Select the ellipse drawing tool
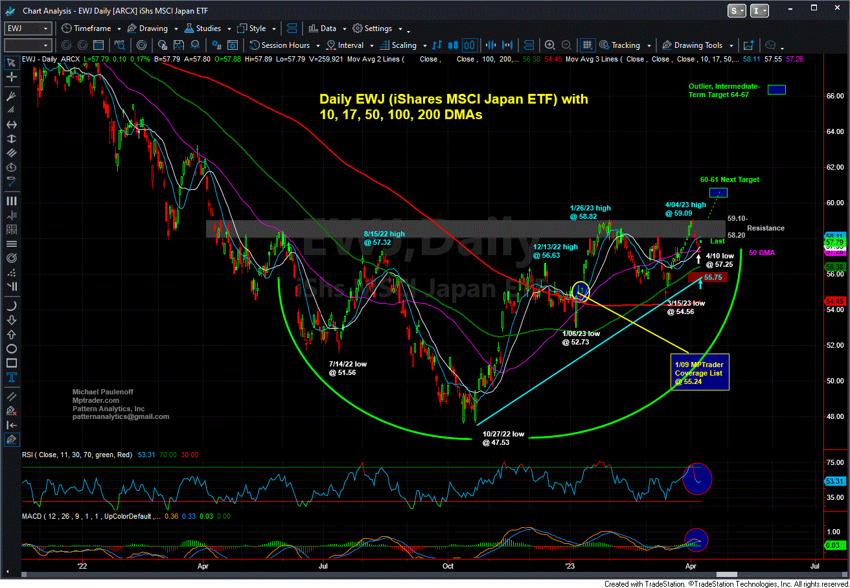The image size is (850, 588). [12, 349]
